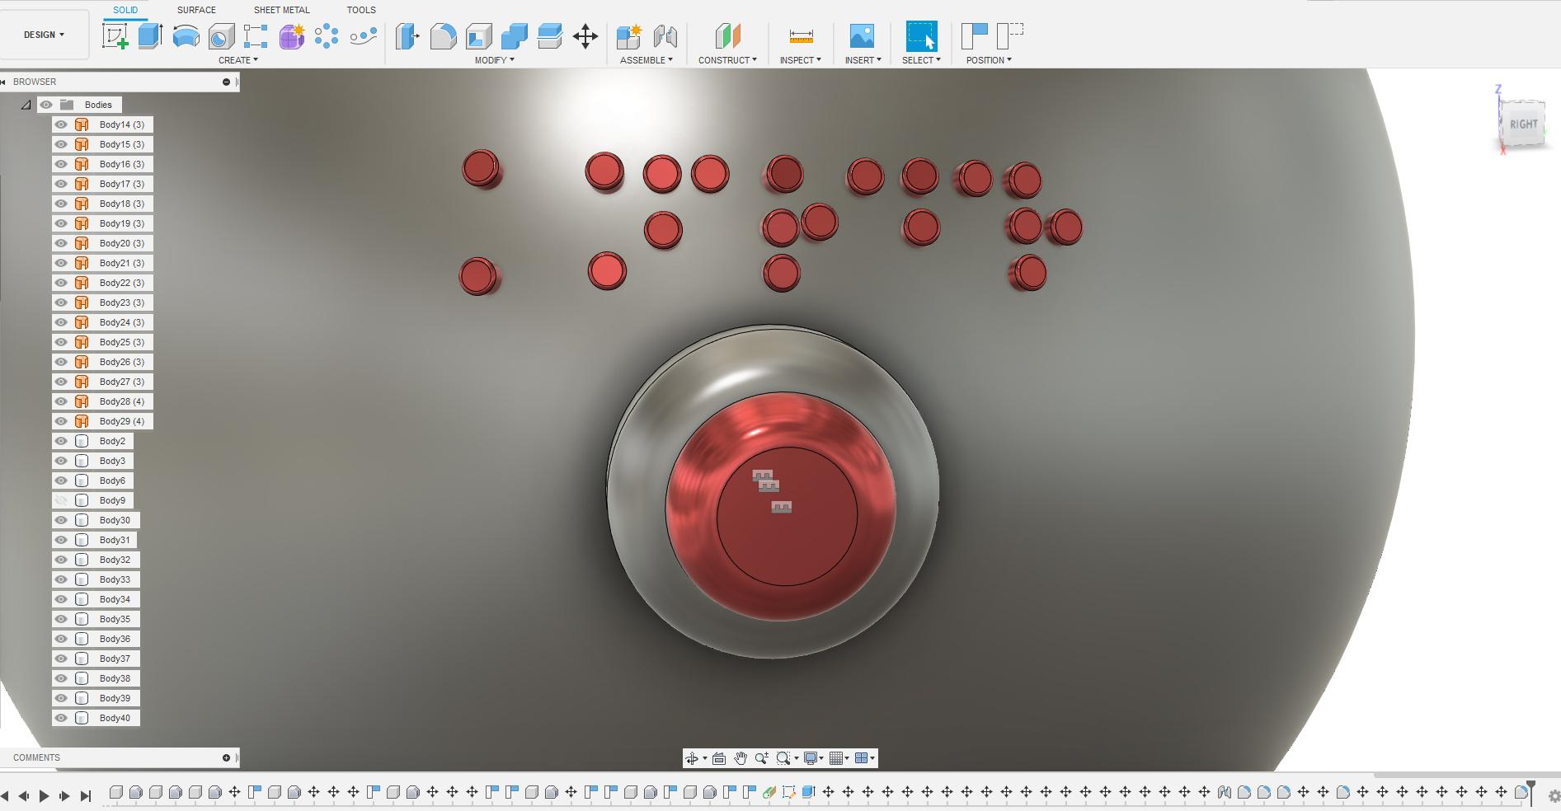Select the Joint tool

coord(665,36)
